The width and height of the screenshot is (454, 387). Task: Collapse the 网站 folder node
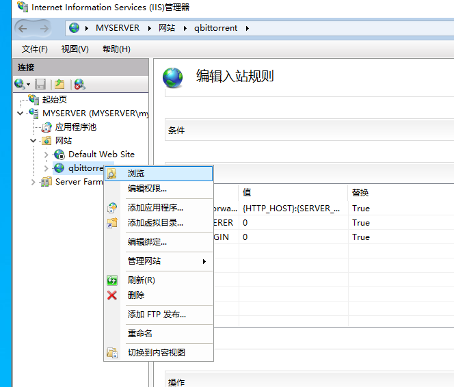pyautogui.click(x=34, y=140)
